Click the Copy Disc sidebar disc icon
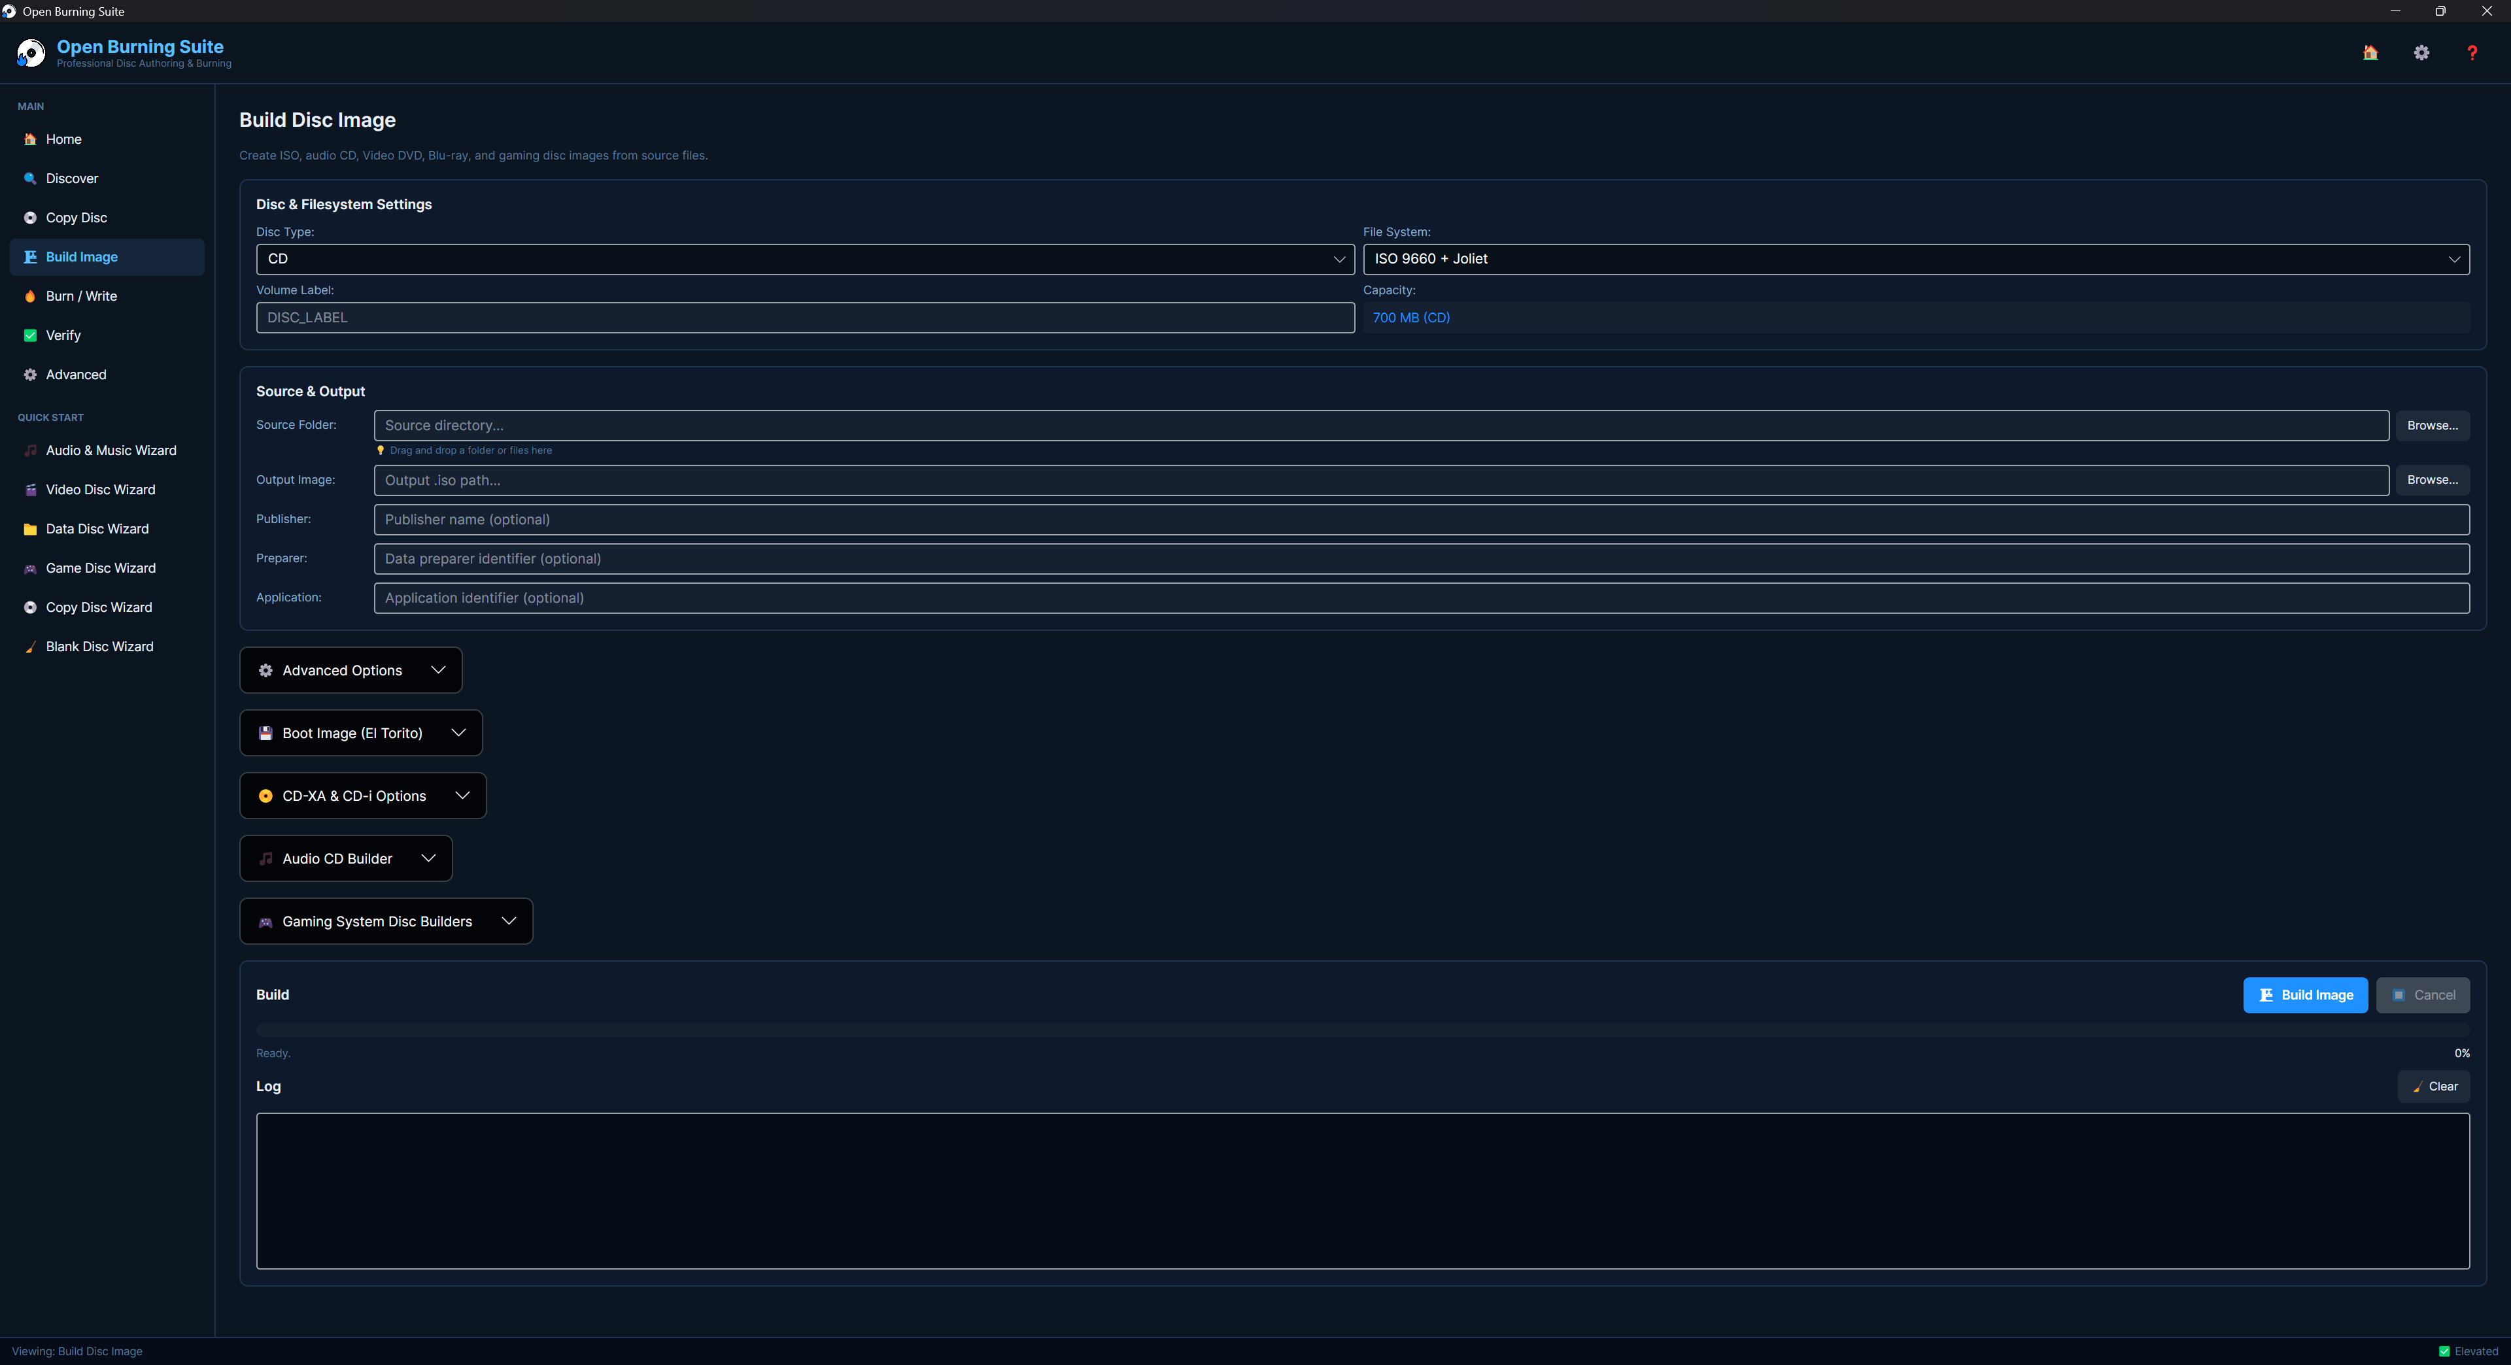Image resolution: width=2511 pixels, height=1365 pixels. point(30,217)
